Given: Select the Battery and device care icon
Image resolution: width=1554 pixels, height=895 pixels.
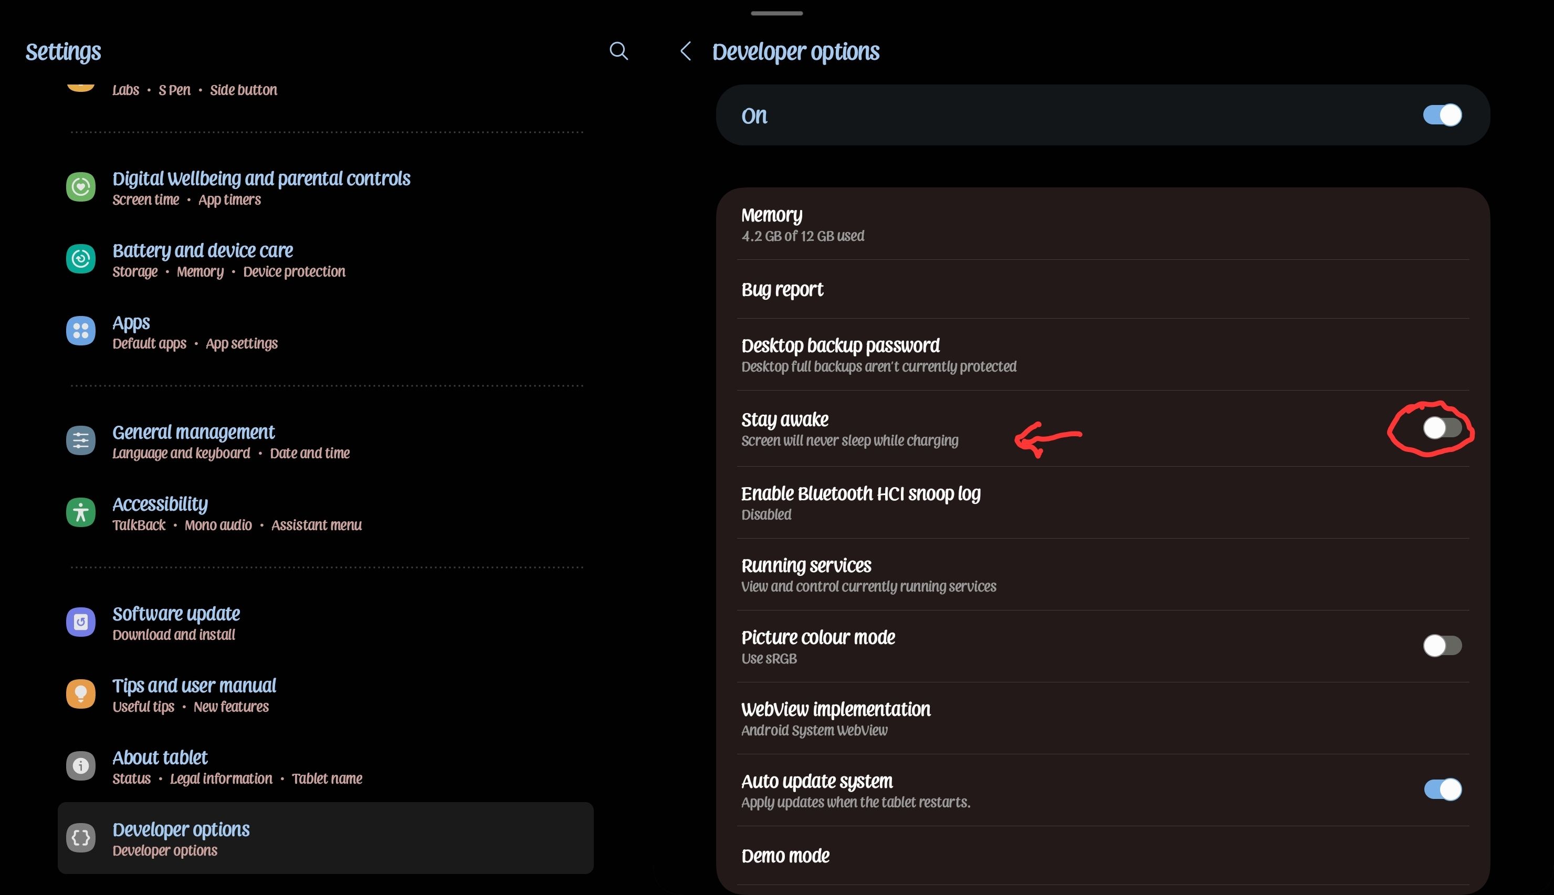Looking at the screenshot, I should (x=80, y=258).
